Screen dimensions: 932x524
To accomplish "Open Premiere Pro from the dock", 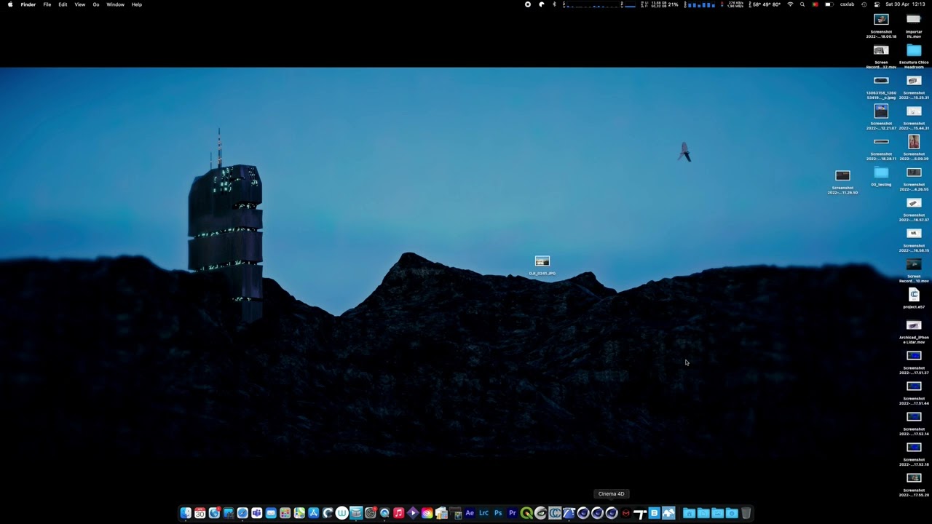I will click(x=512, y=513).
